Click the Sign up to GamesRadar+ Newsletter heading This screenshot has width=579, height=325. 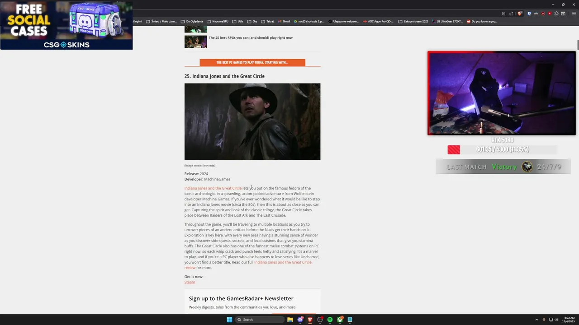[241, 298]
